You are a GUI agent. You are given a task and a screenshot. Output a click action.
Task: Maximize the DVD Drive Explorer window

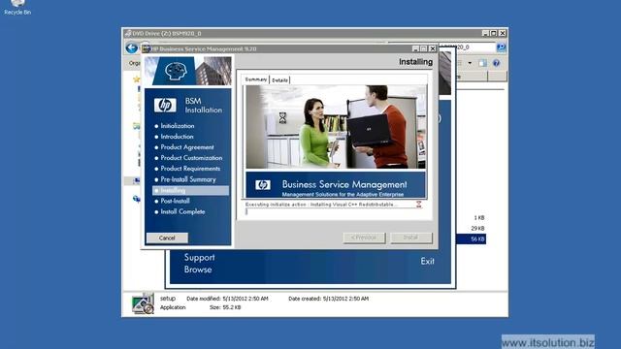click(494, 33)
